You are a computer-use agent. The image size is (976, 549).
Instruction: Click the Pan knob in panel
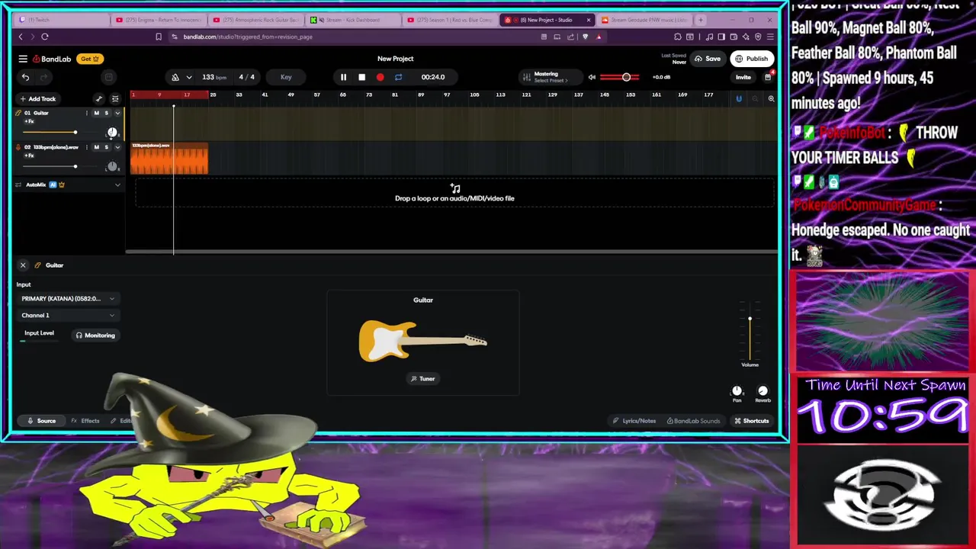pos(737,391)
